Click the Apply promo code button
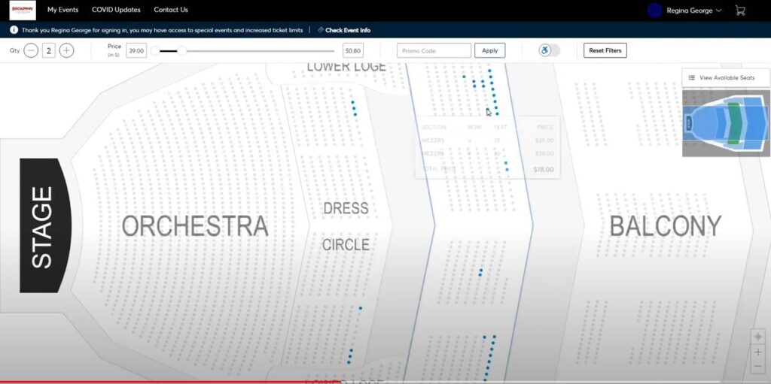The width and height of the screenshot is (771, 384). click(x=489, y=50)
